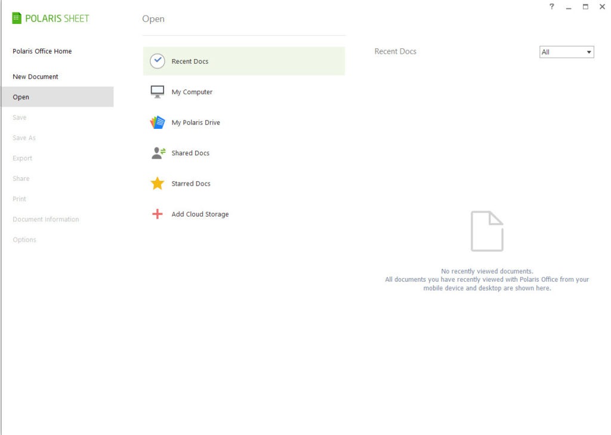
Task: Click the Save option in sidebar
Action: (x=20, y=118)
